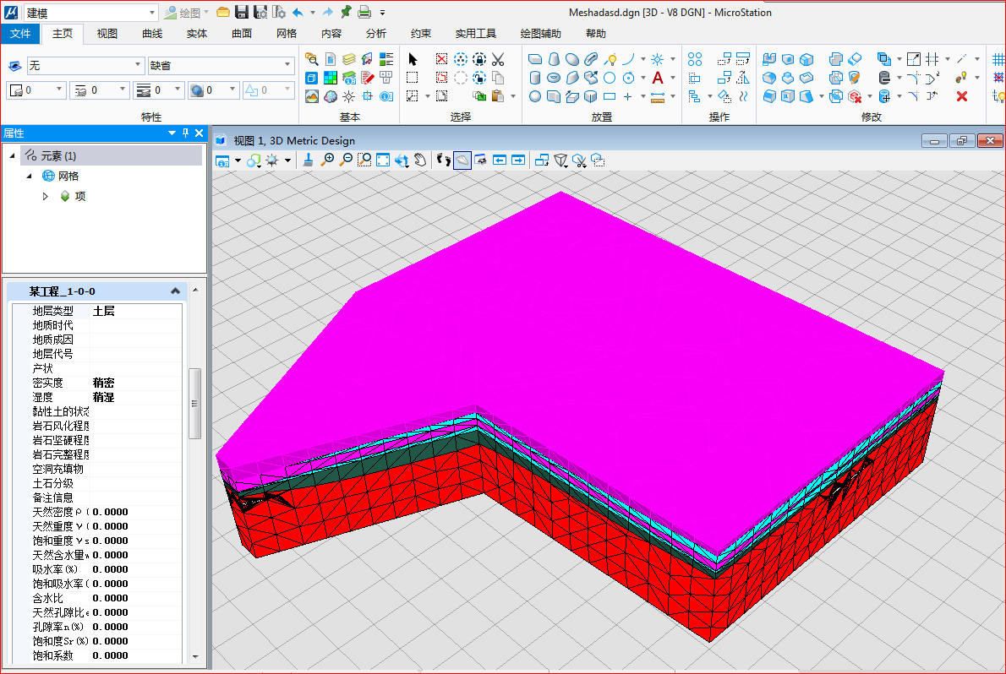Switch to the 视图 ribbon tab
The height and width of the screenshot is (674, 1006).
coord(107,33)
